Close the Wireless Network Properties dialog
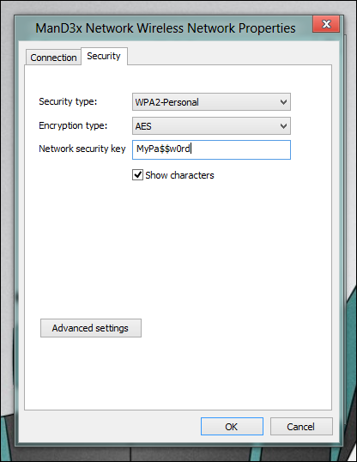The height and width of the screenshot is (462, 357). 326,24
